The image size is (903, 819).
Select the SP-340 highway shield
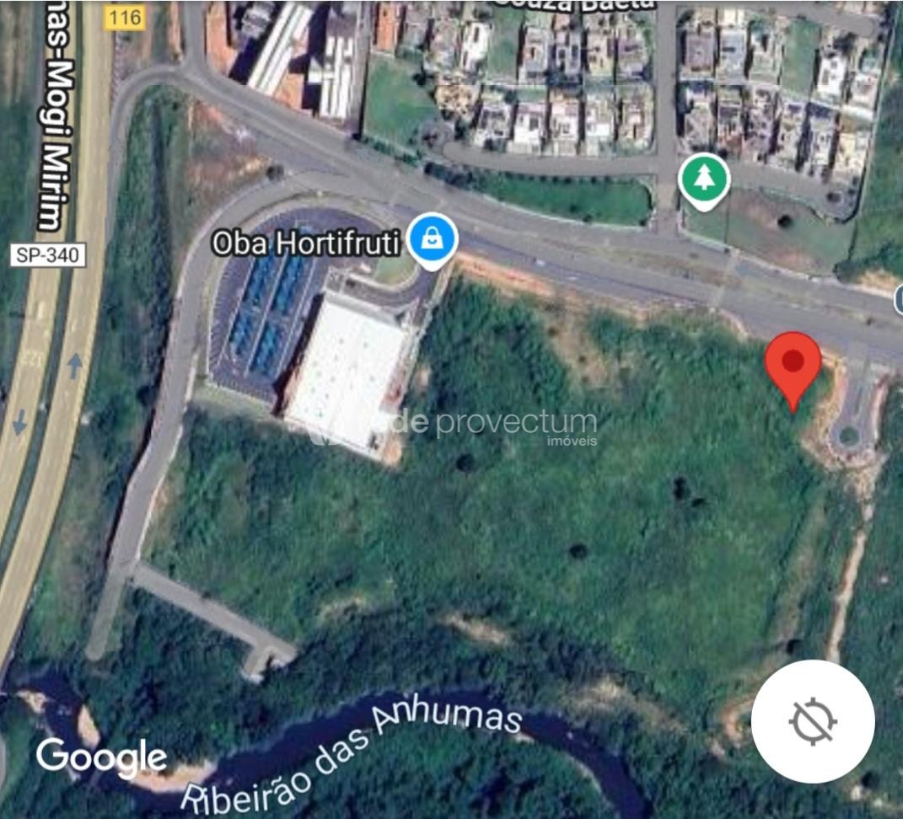(x=48, y=255)
